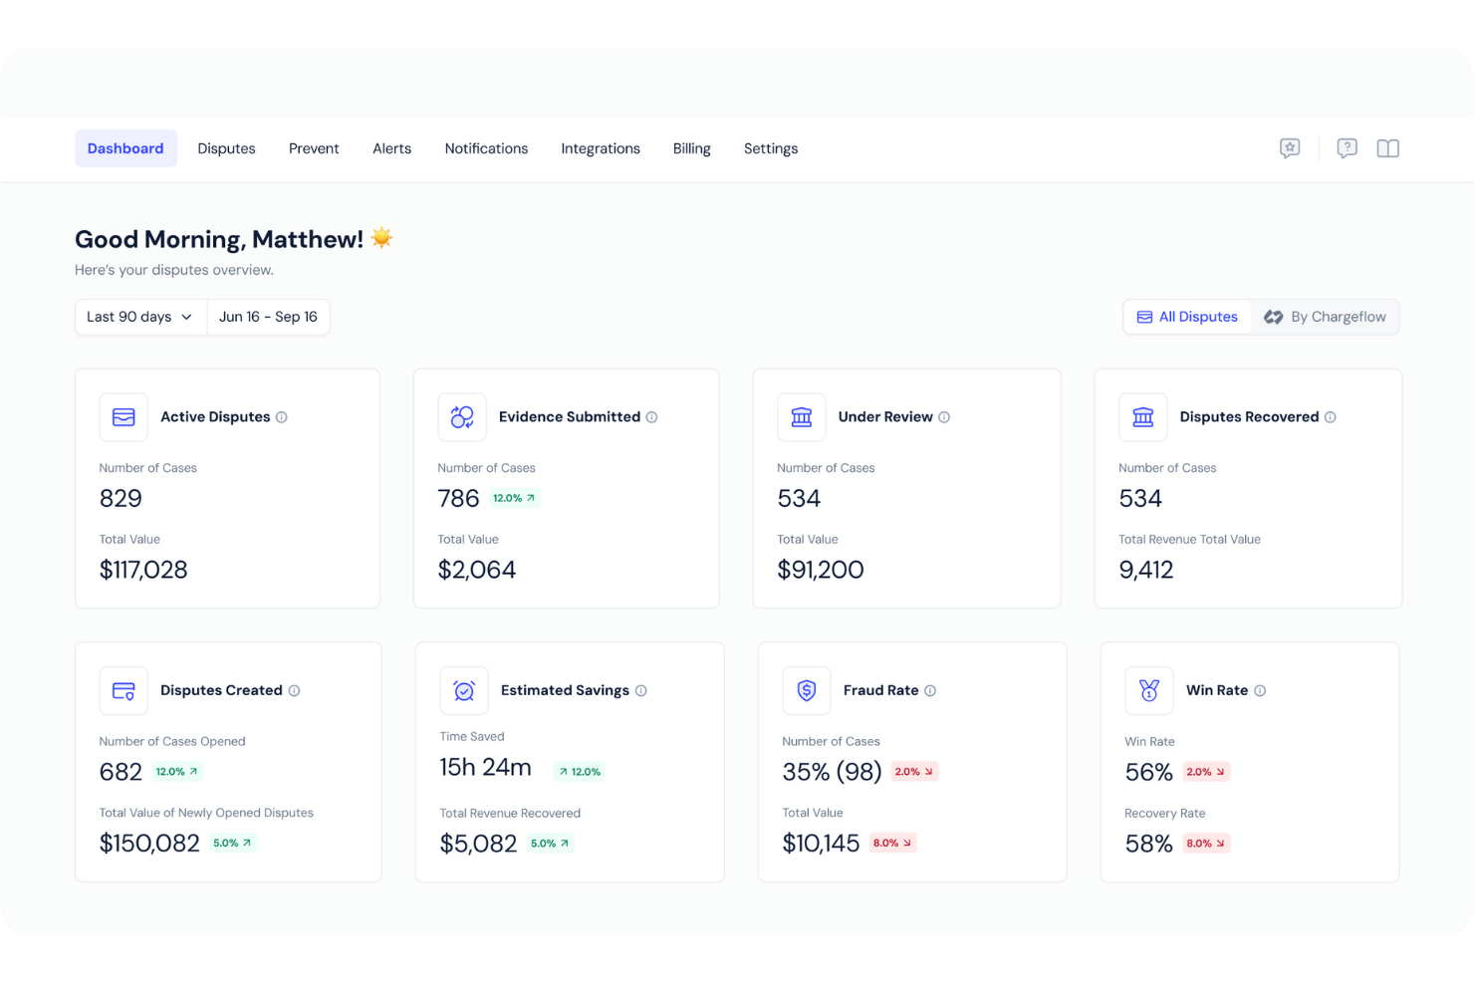Click the Win Rate info tooltip
1474x983 pixels.
click(x=1260, y=690)
